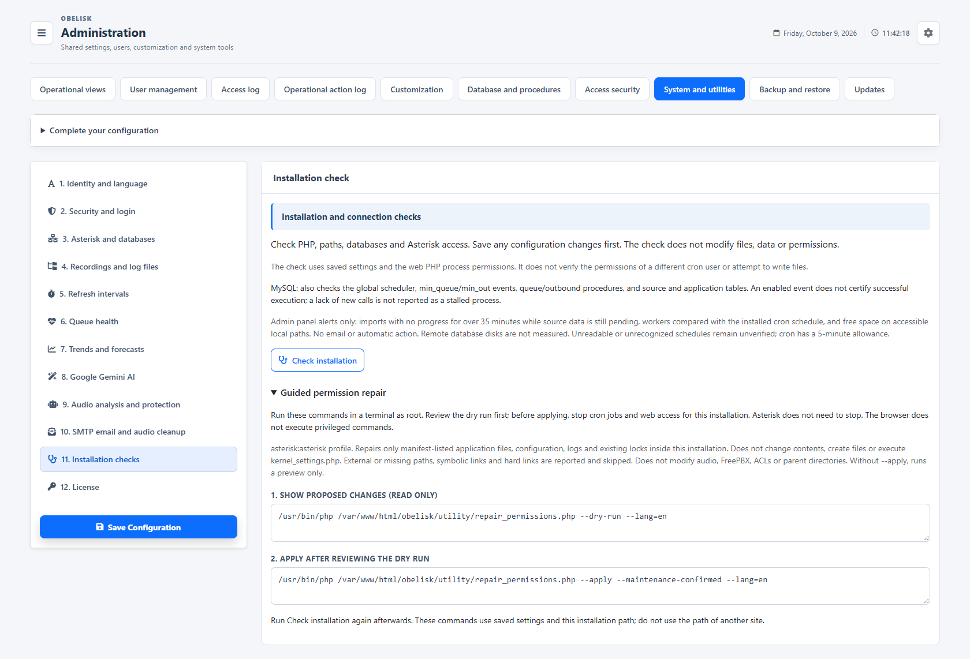Viewport: 970px width, 659px height.
Task: Open settings via the gear icon
Action: point(928,33)
